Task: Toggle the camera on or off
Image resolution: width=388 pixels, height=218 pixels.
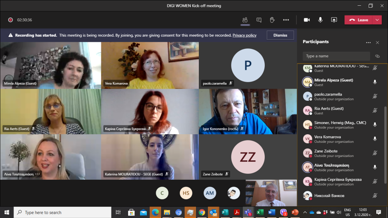Action: [x=307, y=20]
